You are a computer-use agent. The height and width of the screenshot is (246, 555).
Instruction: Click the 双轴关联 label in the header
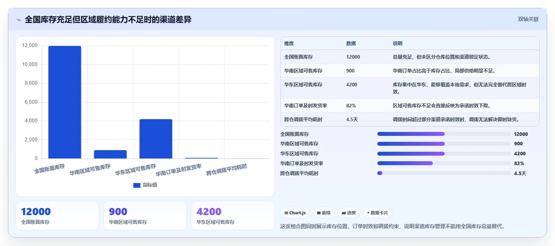pyautogui.click(x=528, y=19)
